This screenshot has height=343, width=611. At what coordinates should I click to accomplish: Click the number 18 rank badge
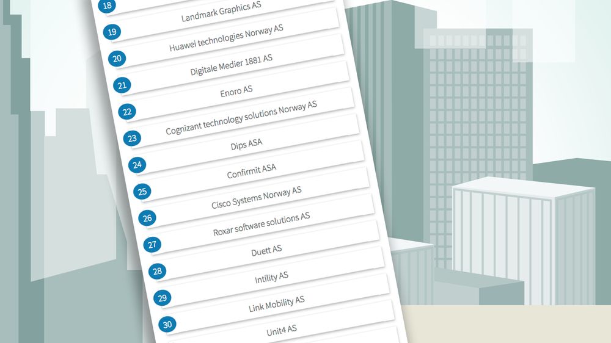(107, 5)
